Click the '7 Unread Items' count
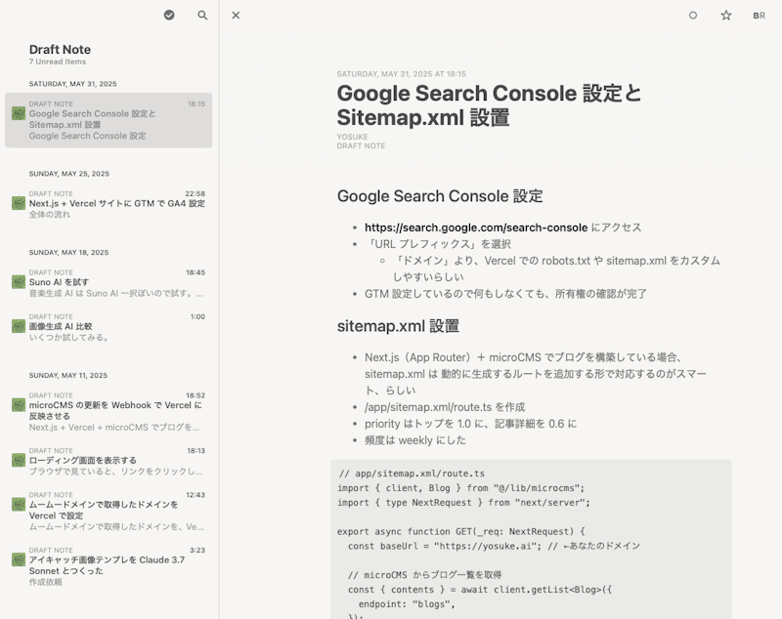The width and height of the screenshot is (782, 619). [x=58, y=62]
